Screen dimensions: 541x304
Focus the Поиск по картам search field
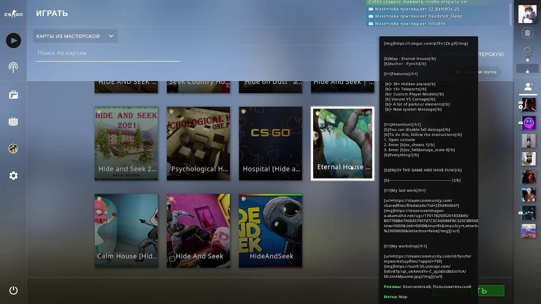pyautogui.click(x=108, y=53)
